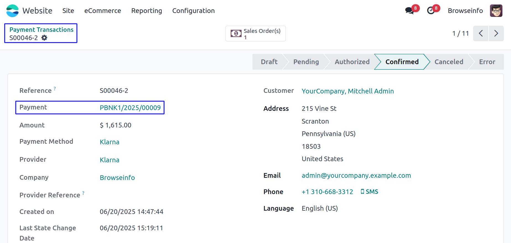Screen dimensions: 511x243
Task: Click the 1 / 11 pager counter
Action: point(460,33)
